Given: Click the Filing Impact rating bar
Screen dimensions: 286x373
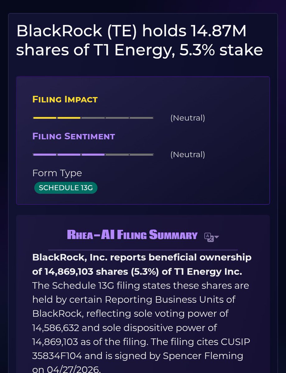Looking at the screenshot, I should [x=93, y=118].
